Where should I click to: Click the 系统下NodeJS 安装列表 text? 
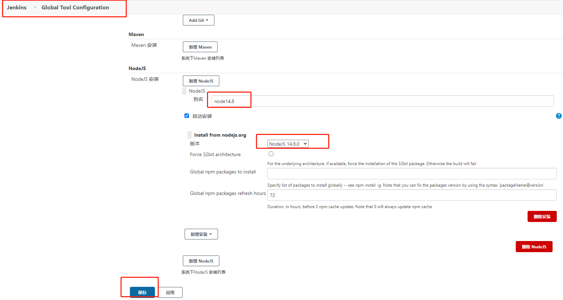pos(203,272)
